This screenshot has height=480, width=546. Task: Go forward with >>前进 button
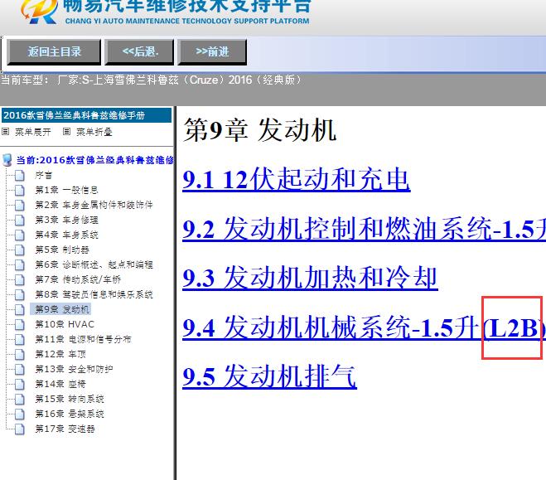click(212, 52)
